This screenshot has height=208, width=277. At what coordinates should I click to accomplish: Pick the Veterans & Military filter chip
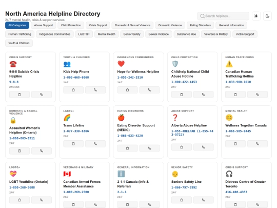[216, 34]
